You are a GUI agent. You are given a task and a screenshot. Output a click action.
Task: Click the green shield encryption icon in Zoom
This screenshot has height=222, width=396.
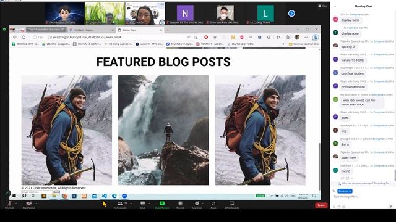tap(4, 30)
